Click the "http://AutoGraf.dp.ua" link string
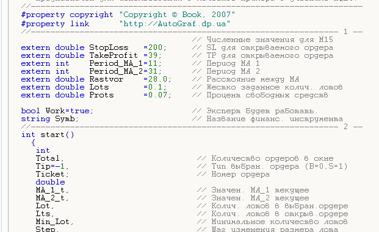The image size is (379, 232). (x=175, y=24)
